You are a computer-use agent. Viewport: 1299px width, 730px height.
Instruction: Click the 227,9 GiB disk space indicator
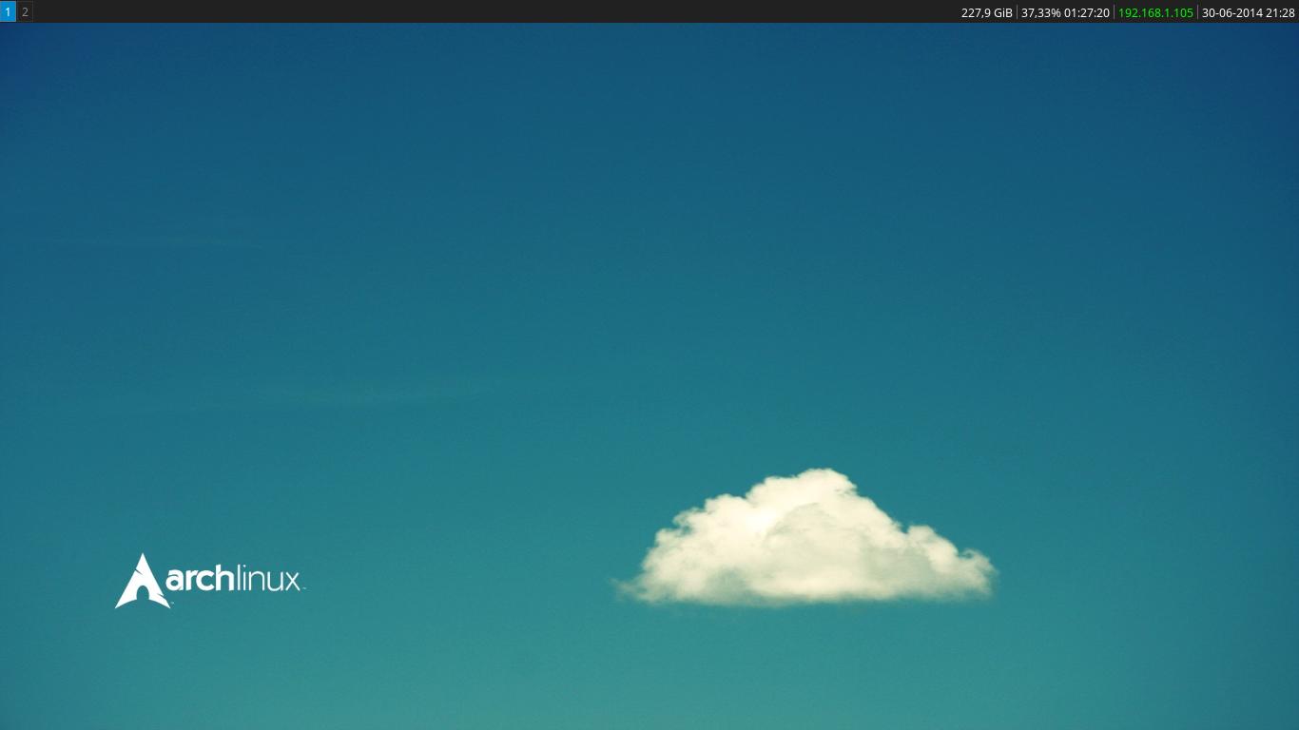[987, 12]
